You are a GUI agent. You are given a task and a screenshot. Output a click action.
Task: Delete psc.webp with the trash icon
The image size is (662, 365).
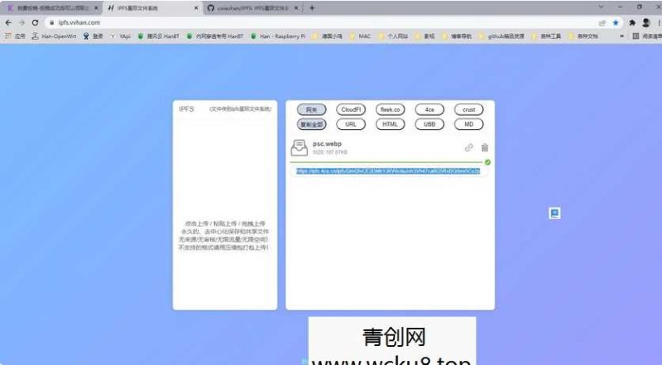(x=485, y=147)
